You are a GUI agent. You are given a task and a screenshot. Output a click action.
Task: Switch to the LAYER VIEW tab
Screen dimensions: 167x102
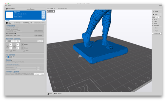61,9
